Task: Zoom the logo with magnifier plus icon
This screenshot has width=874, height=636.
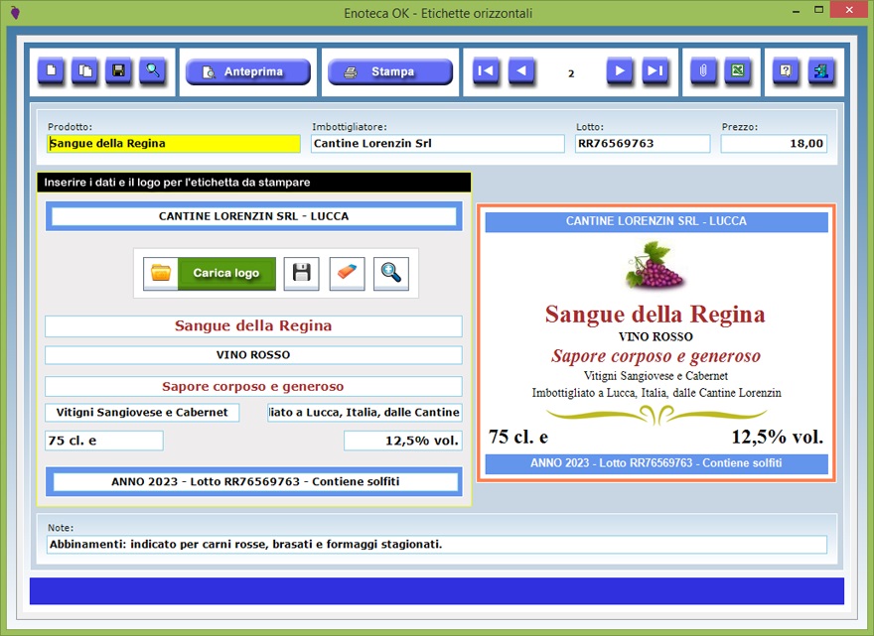Action: pos(391,274)
